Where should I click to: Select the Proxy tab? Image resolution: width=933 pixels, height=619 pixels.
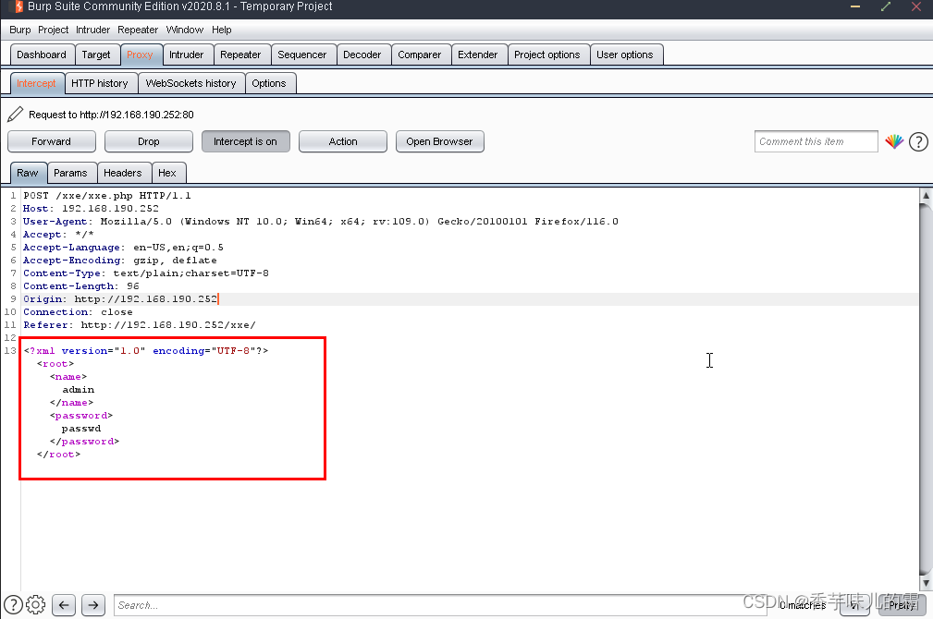pyautogui.click(x=140, y=55)
